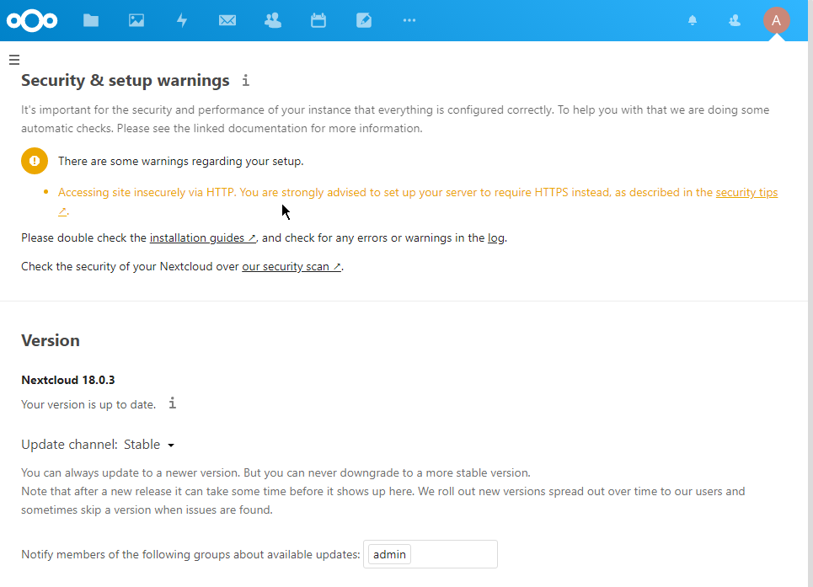Click info icon next to version status
Image resolution: width=813 pixels, height=587 pixels.
click(x=172, y=403)
